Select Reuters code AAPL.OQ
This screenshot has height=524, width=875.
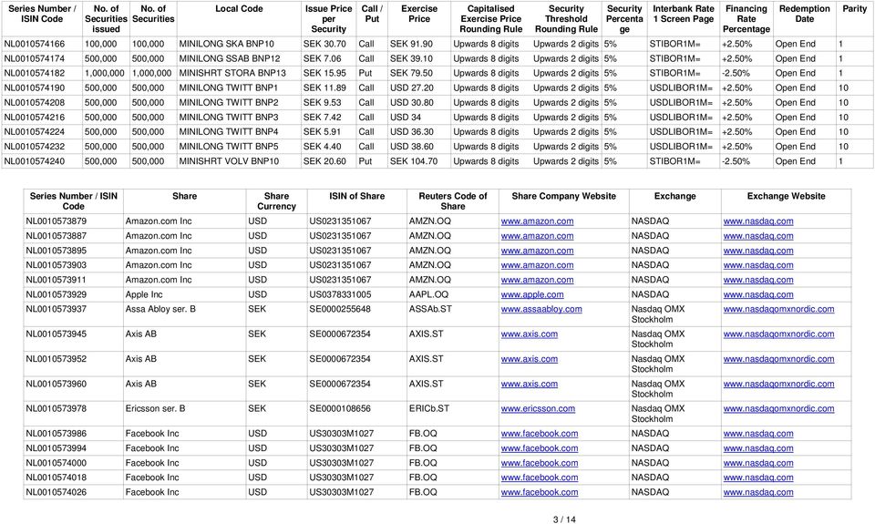click(x=428, y=294)
